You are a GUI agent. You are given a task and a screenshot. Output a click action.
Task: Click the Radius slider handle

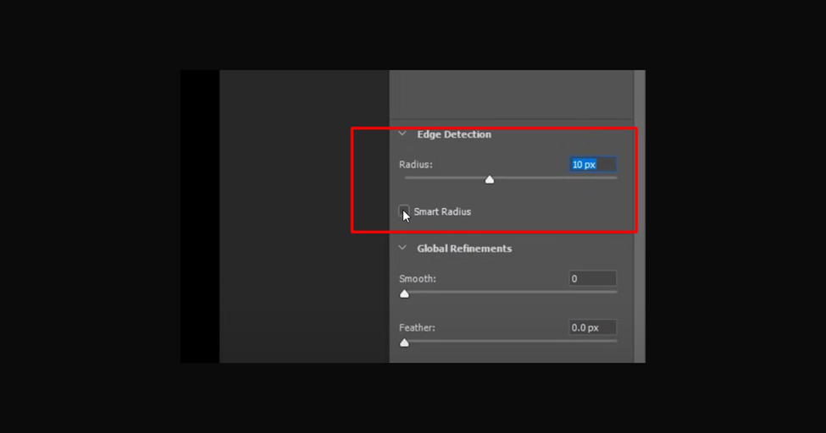[x=490, y=180]
